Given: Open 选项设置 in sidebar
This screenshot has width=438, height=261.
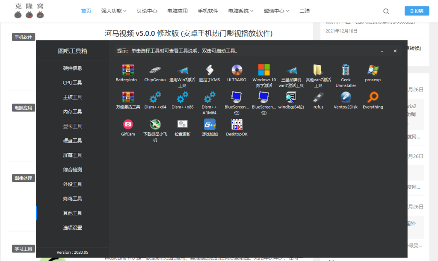Looking at the screenshot, I should click(72, 228).
